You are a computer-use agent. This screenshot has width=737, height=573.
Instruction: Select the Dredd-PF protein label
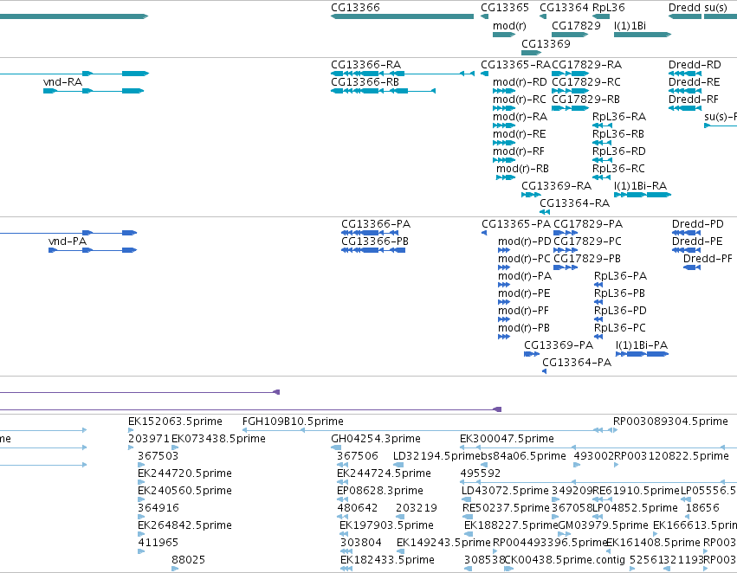point(708,259)
